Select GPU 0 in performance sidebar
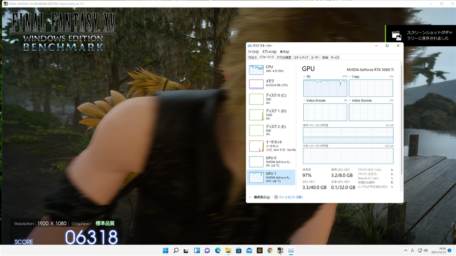Image resolution: width=456 pixels, height=256 pixels. pos(271,162)
